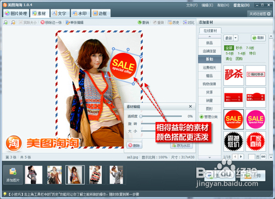Insert the red 厂家直销 burst sticker
Screen dimensions: 275x199
256,141
